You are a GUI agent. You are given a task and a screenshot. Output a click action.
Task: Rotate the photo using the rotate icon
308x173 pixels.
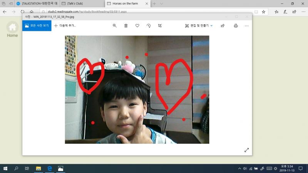coord(149,26)
